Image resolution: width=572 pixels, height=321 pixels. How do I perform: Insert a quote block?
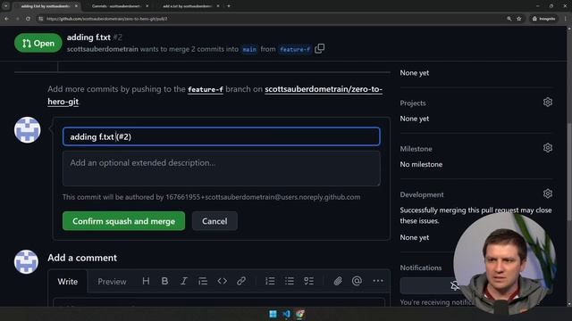(x=203, y=281)
